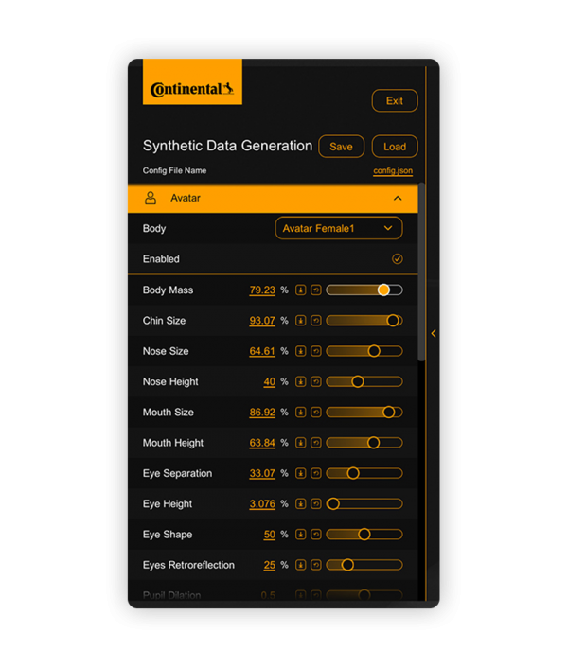Open the config.json file name link

tap(393, 171)
